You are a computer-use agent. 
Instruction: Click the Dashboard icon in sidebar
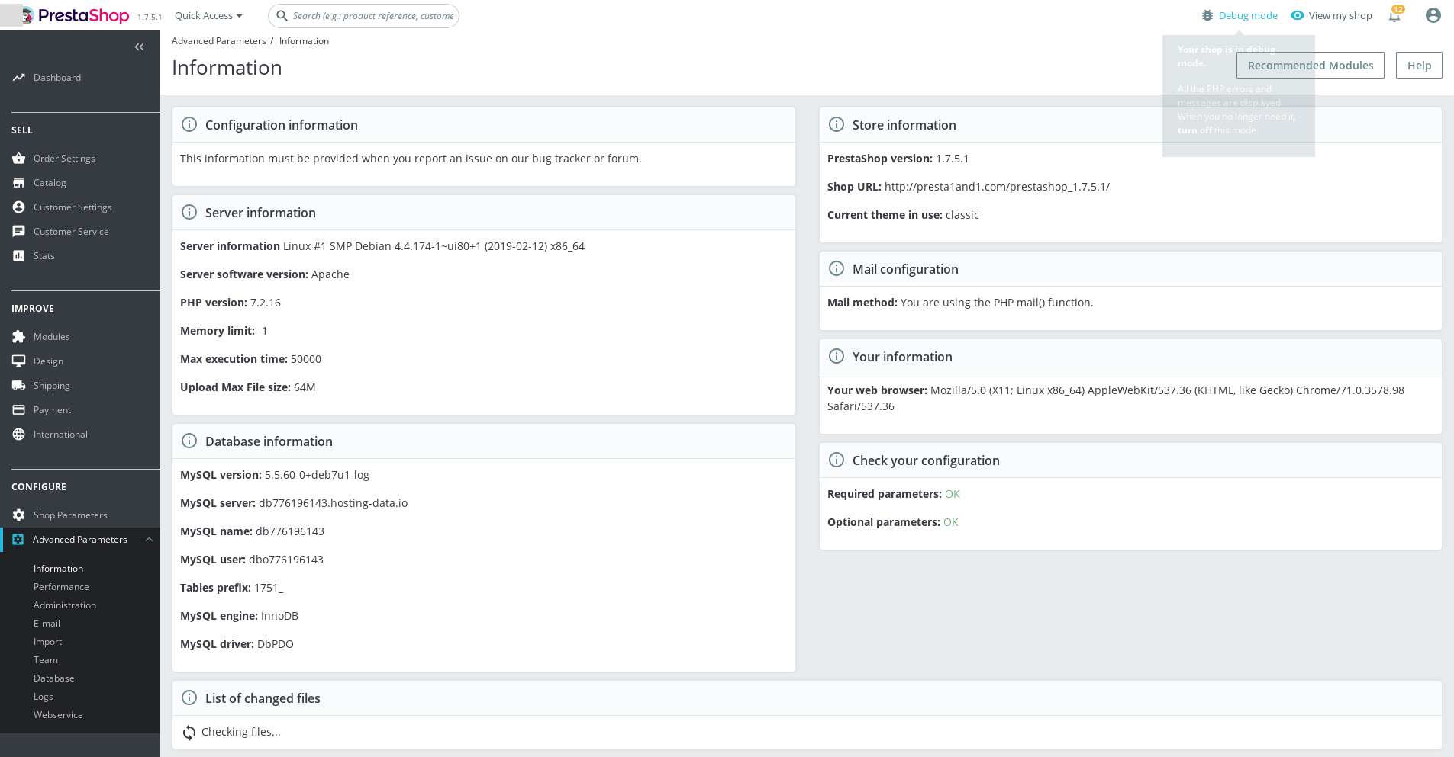point(18,77)
